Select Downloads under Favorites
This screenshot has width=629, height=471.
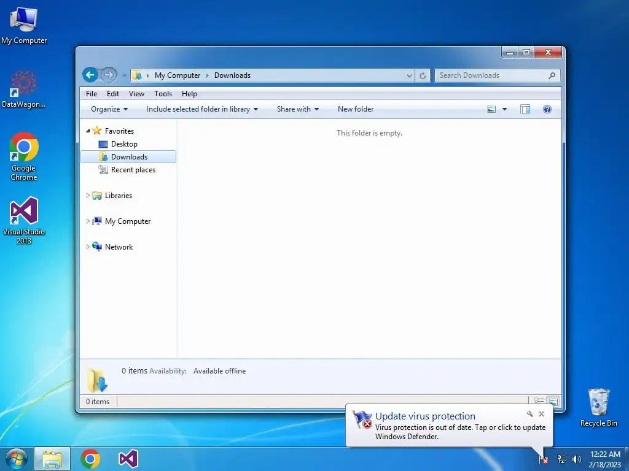(x=128, y=156)
